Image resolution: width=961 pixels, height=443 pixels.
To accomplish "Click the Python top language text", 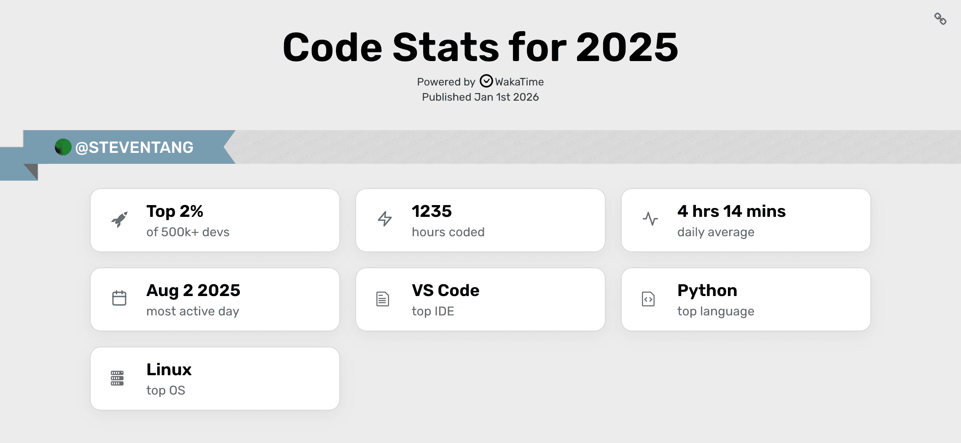I will pyautogui.click(x=707, y=291).
